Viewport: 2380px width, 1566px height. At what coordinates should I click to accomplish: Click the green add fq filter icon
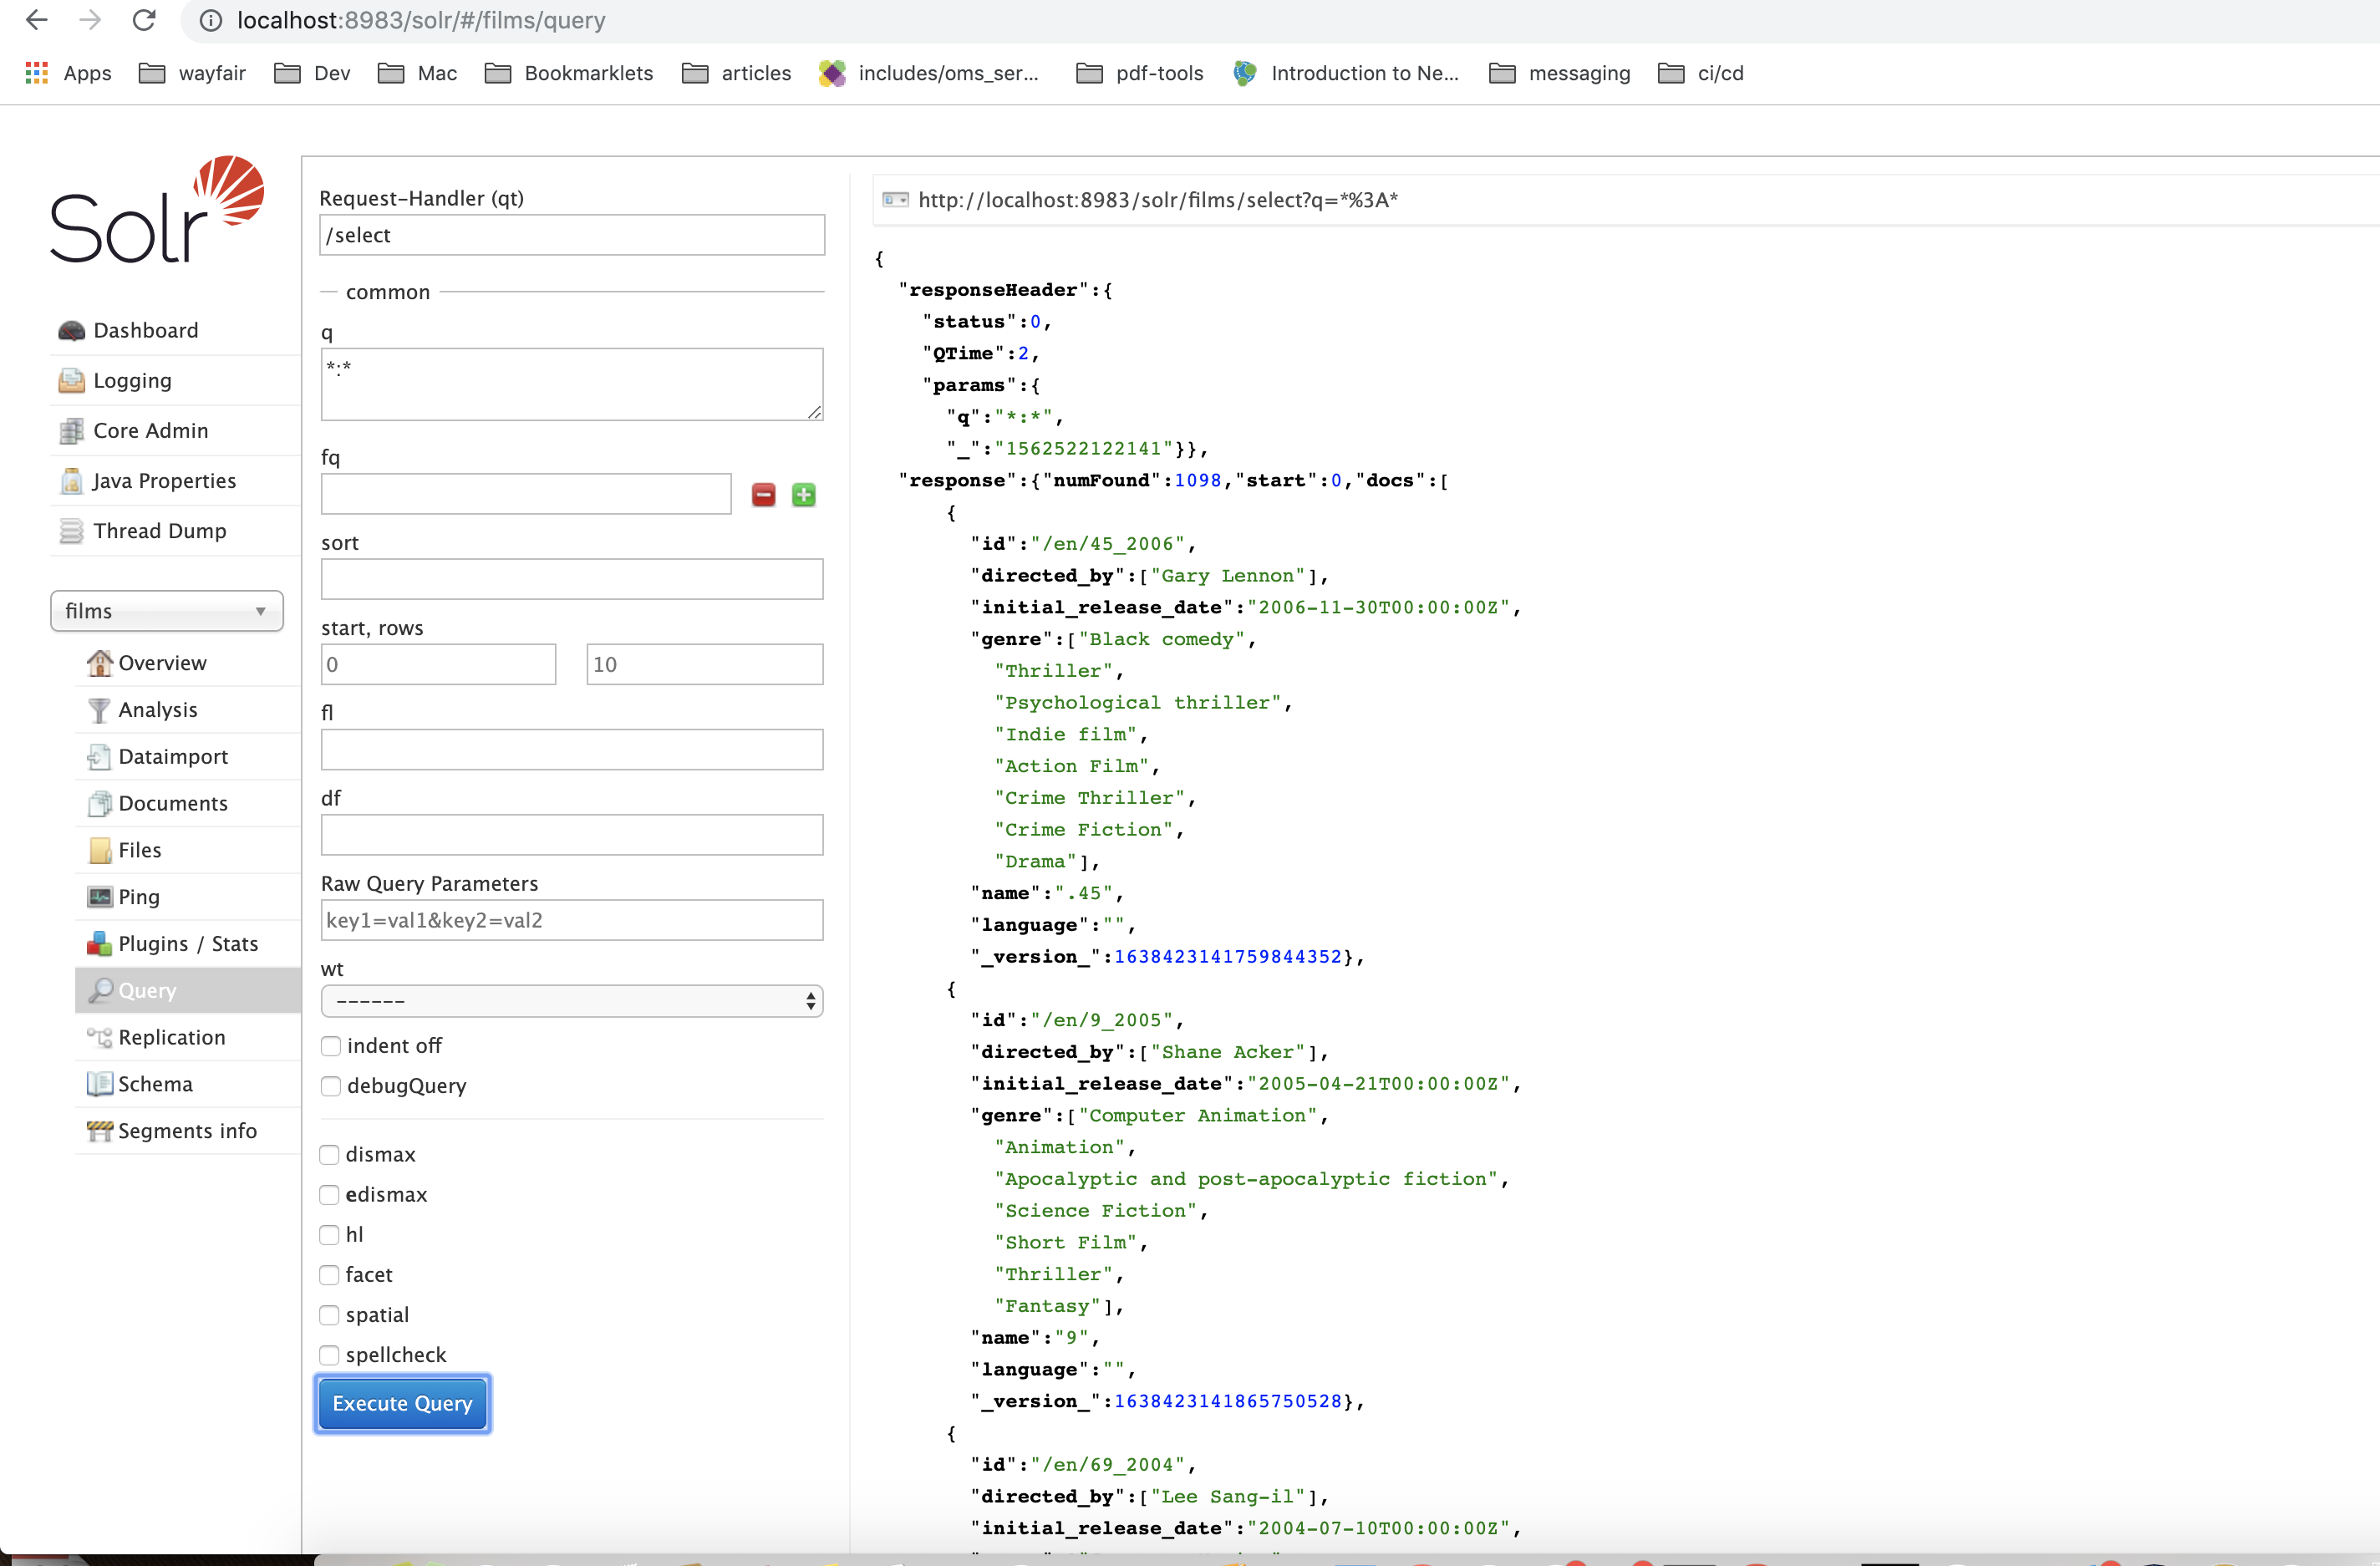coord(803,495)
